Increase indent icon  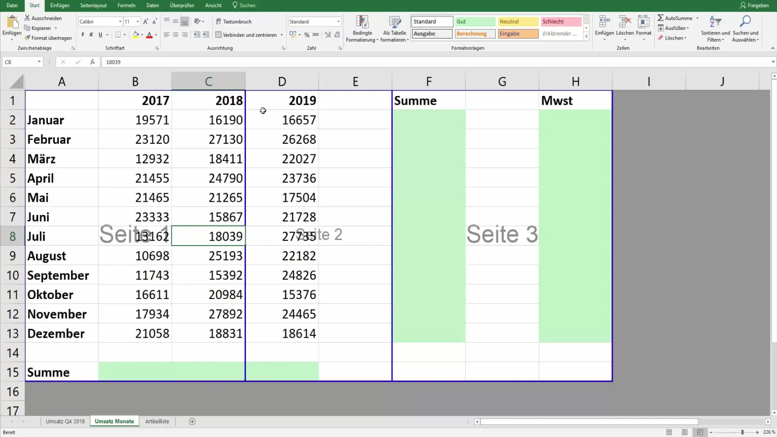click(x=206, y=35)
